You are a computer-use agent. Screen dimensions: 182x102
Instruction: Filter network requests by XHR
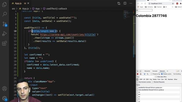141,79
